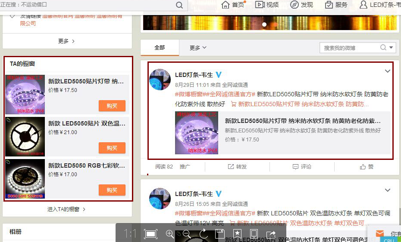Image resolution: width=401 pixels, height=242 pixels.
Task: Switch to fit-to-window view icon
Action: point(150,234)
